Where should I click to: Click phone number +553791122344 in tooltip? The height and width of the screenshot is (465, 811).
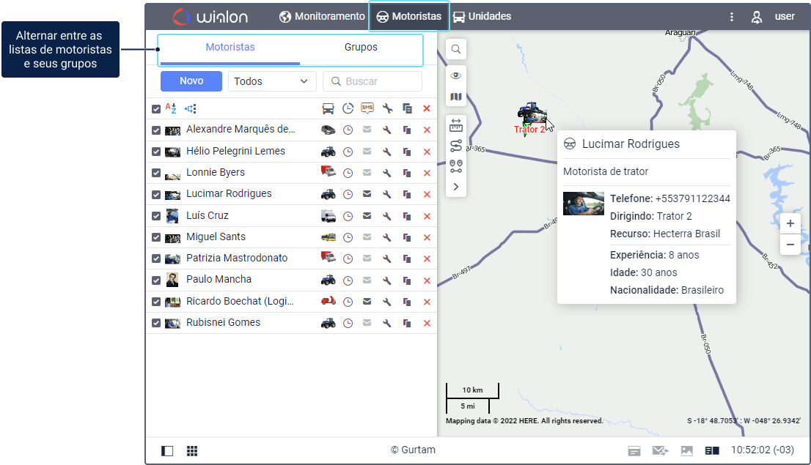click(692, 198)
